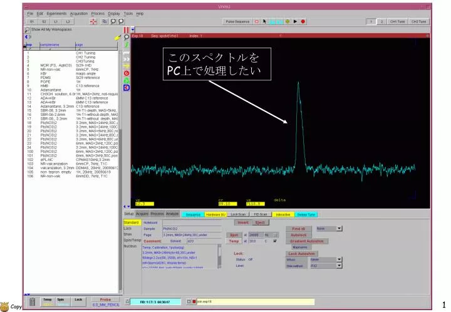Select the black arrow pointer tool
The image size is (451, 312).
[264, 21]
